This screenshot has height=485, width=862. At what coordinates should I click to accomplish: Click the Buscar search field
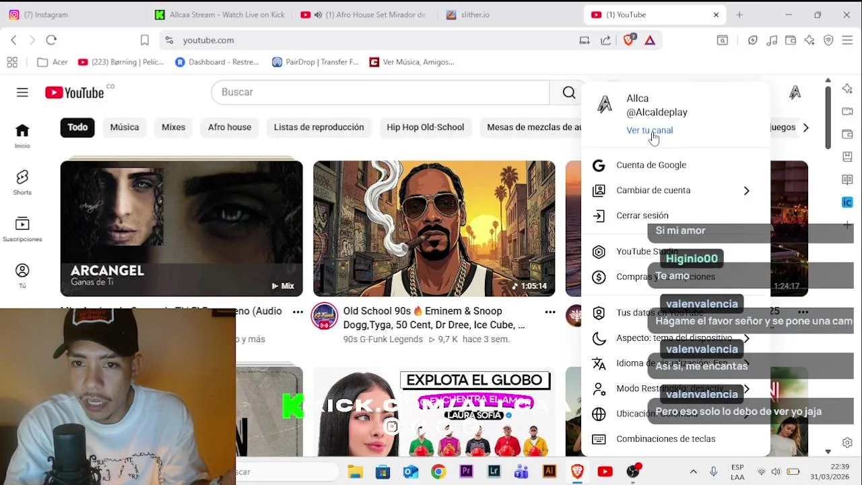tap(380, 92)
